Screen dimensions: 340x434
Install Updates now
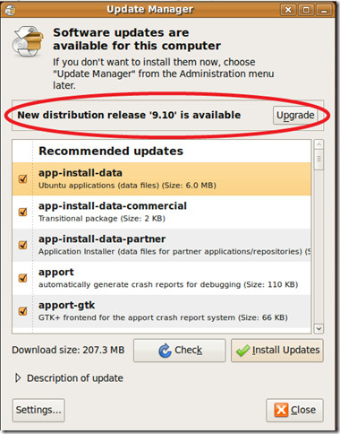click(277, 351)
